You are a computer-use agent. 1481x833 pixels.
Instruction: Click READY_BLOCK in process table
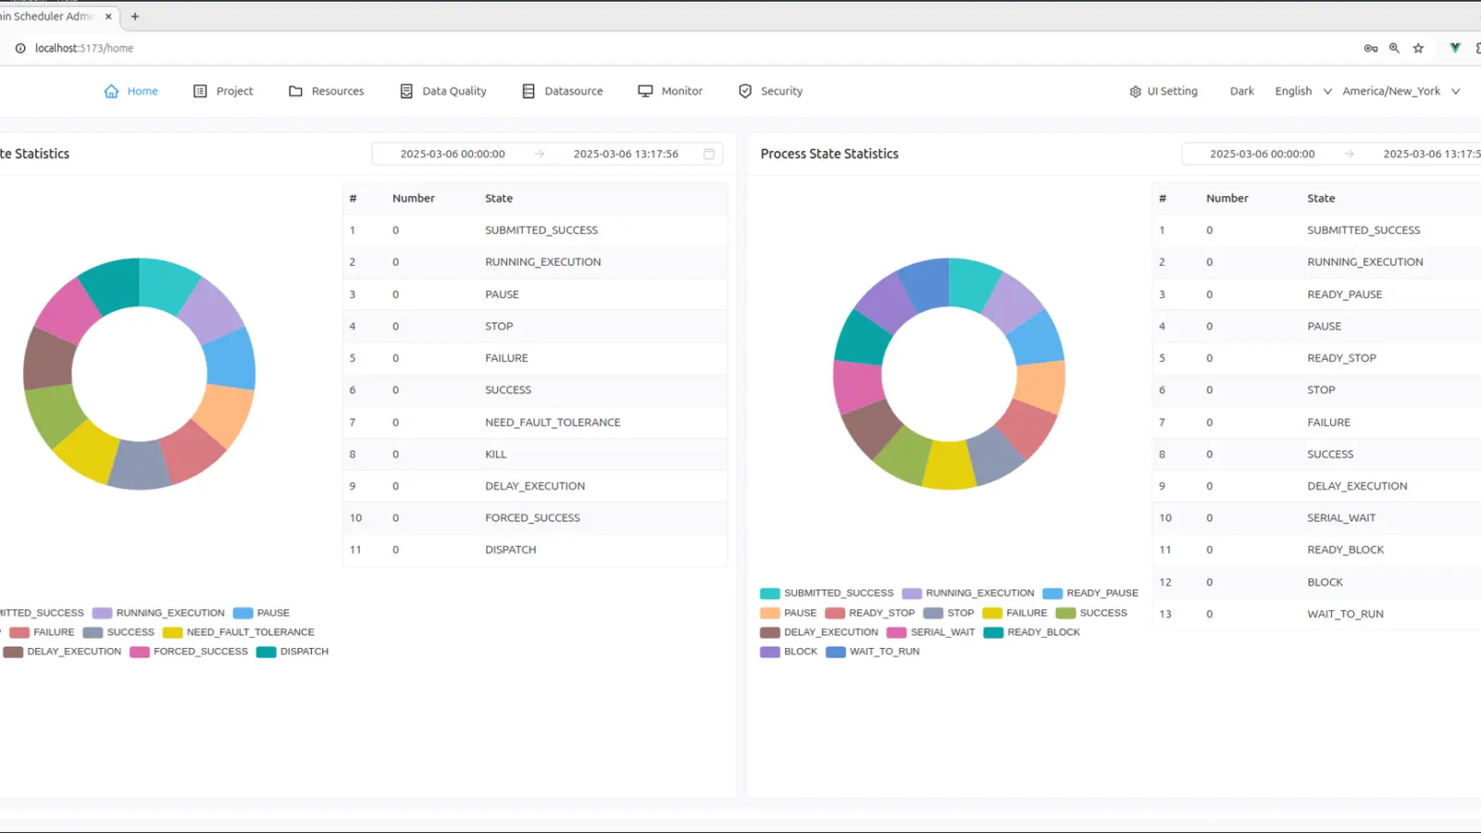[1345, 550]
